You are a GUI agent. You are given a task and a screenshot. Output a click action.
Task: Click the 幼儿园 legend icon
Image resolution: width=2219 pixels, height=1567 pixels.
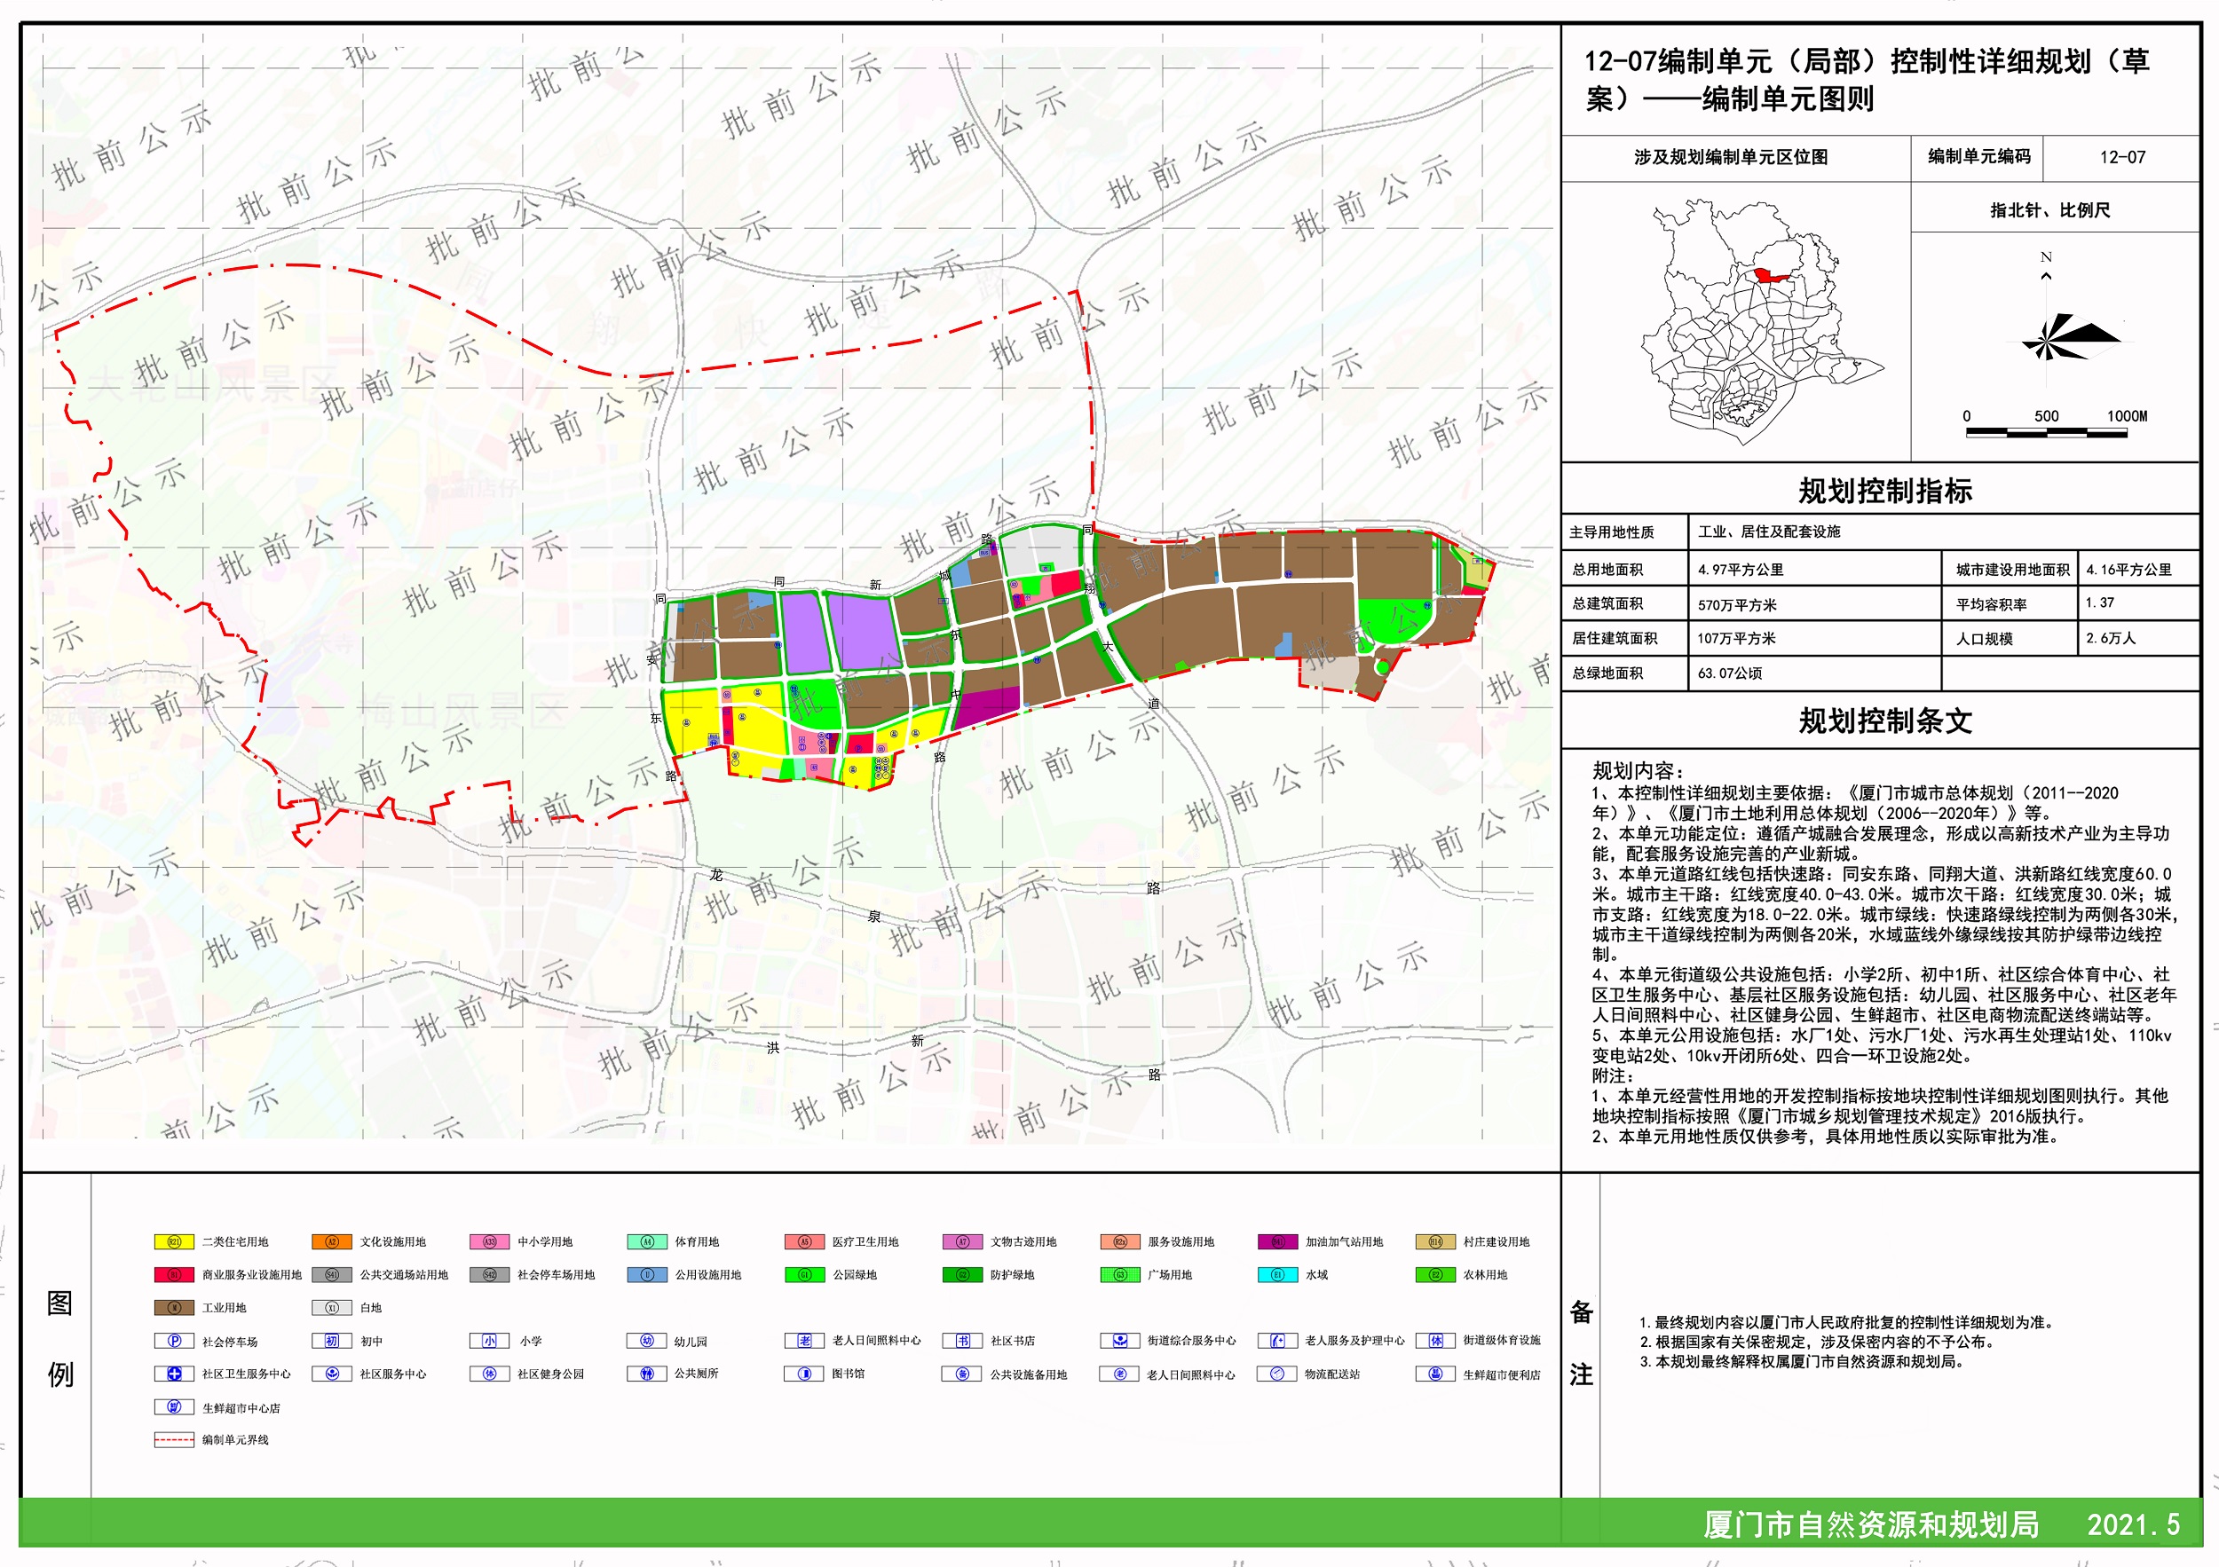point(646,1341)
